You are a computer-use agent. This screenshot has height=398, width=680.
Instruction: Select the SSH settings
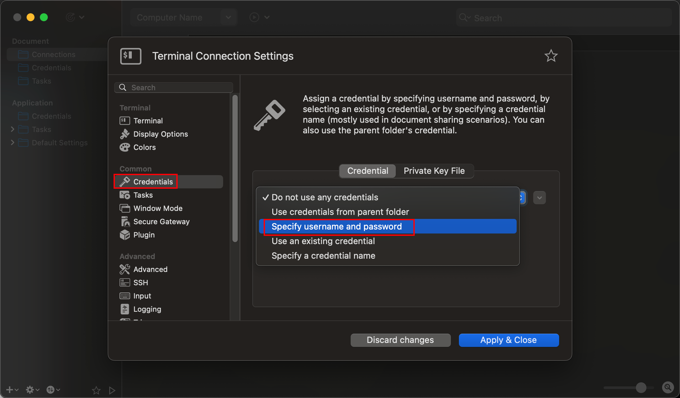pos(140,282)
